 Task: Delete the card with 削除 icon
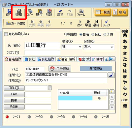[49, 13]
